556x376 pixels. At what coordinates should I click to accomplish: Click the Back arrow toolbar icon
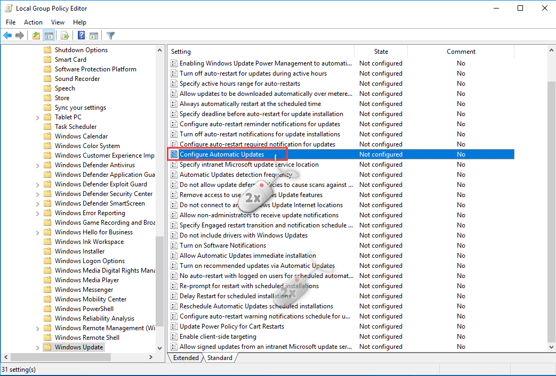click(x=7, y=36)
